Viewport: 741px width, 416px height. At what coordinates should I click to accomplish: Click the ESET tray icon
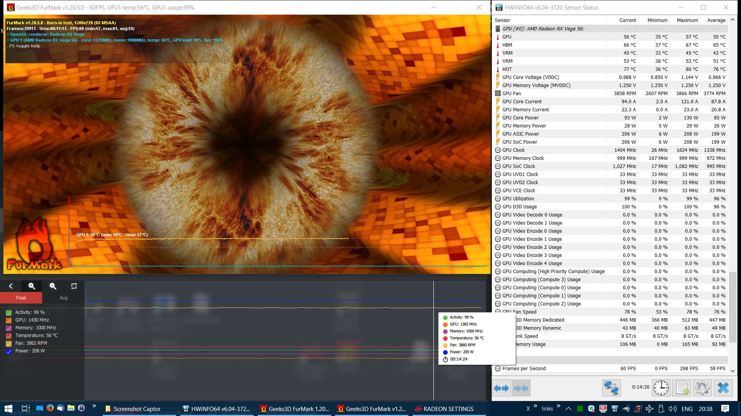(x=592, y=409)
